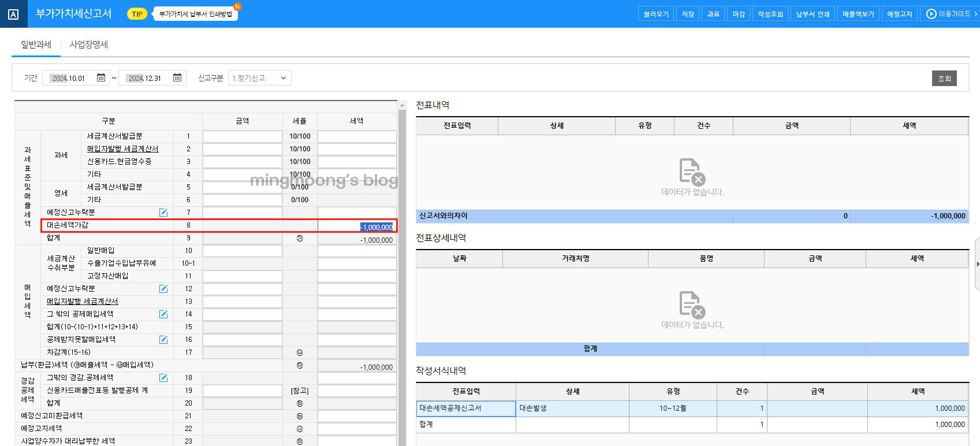Open edit icon for 그밖의 경감.공제세액
The height and width of the screenshot is (446, 980).
(x=163, y=378)
